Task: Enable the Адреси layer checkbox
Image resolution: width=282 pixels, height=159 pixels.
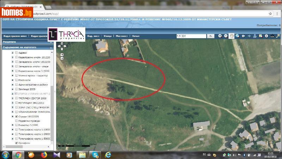Action: click(17, 53)
